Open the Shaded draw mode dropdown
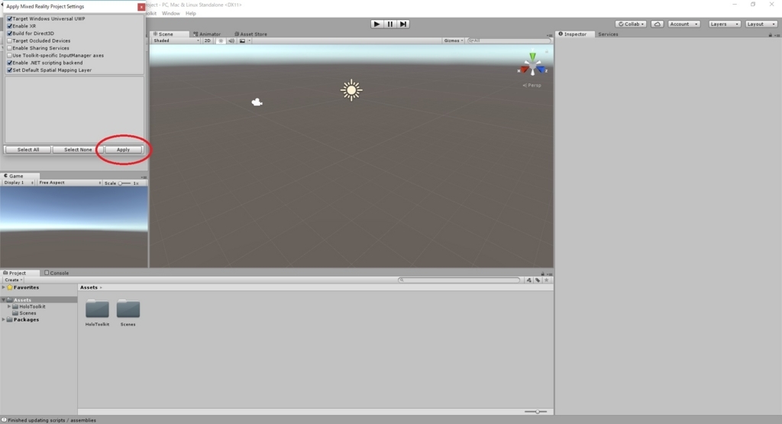The image size is (782, 424). pyautogui.click(x=176, y=41)
